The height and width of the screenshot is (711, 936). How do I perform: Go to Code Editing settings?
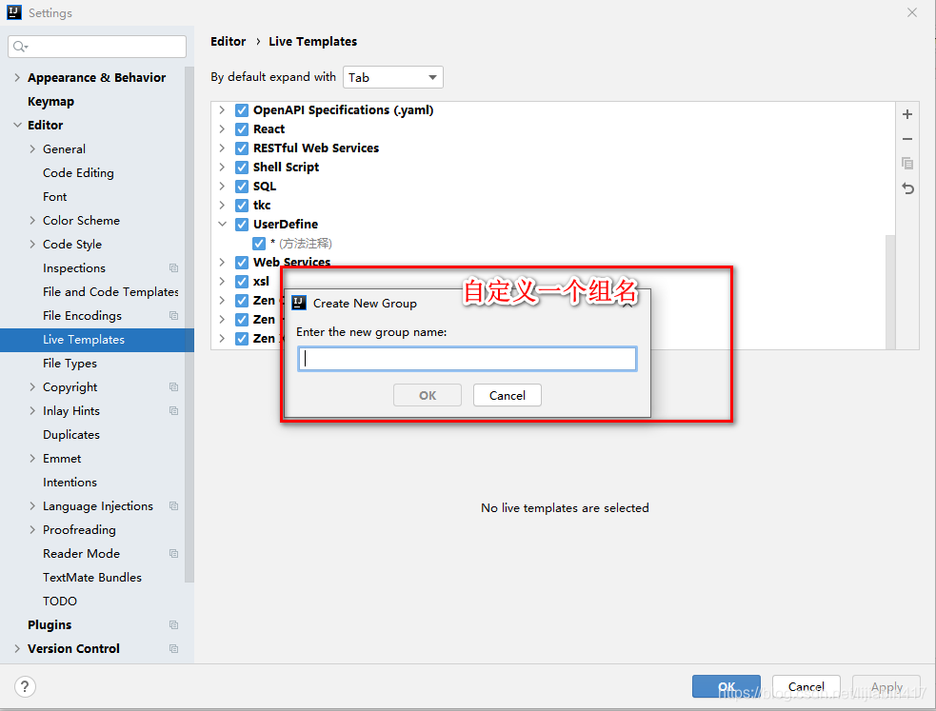coord(78,173)
